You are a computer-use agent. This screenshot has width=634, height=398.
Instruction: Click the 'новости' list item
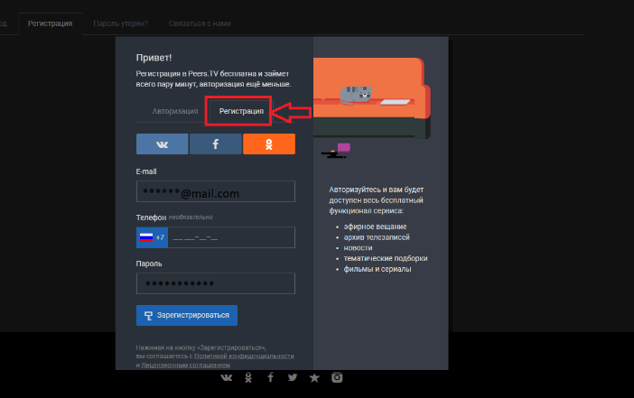[358, 247]
